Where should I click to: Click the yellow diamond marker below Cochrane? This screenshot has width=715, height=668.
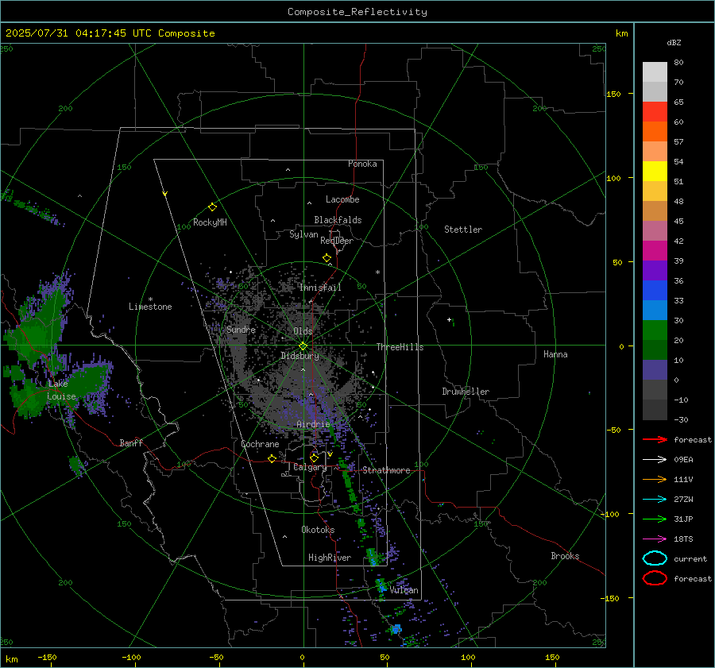[x=272, y=459]
